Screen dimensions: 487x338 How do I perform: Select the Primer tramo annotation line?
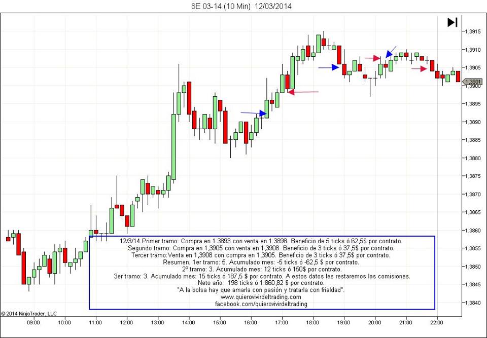click(261, 241)
